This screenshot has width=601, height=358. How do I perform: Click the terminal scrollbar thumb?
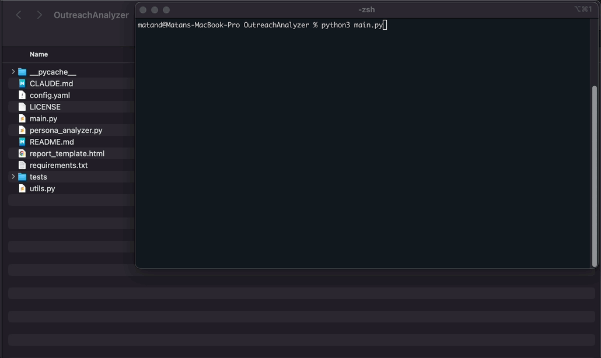[x=595, y=176]
